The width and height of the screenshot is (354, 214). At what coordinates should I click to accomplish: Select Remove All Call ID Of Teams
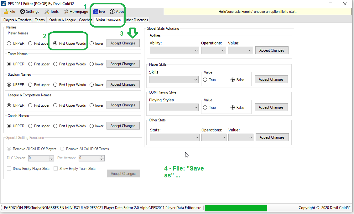85,149
